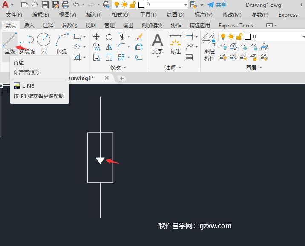Click the Open folder icon
305x246 pixels.
[x=35, y=4]
